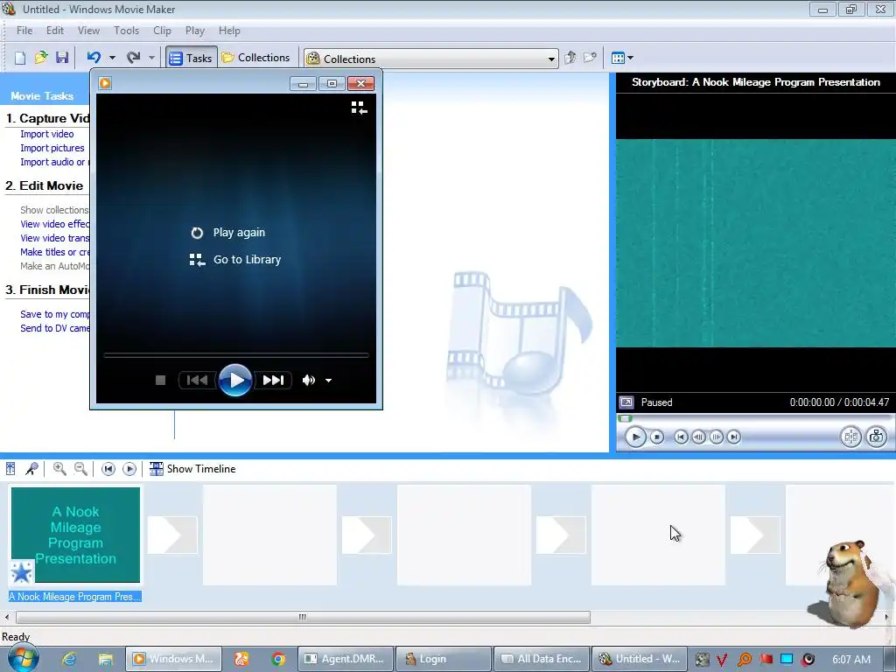This screenshot has width=896, height=672.
Task: Take a picture with the camera icon
Action: [877, 437]
